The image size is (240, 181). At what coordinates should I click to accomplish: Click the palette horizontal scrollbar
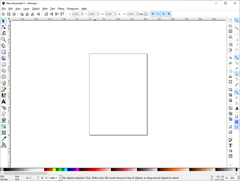[x=25, y=173]
